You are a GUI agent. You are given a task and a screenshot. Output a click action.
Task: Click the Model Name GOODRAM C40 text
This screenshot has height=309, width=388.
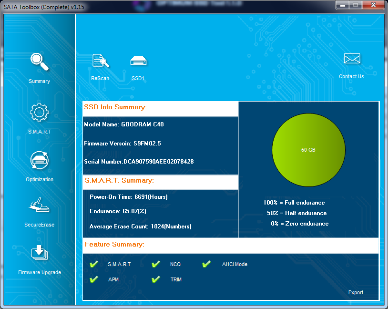coord(124,124)
